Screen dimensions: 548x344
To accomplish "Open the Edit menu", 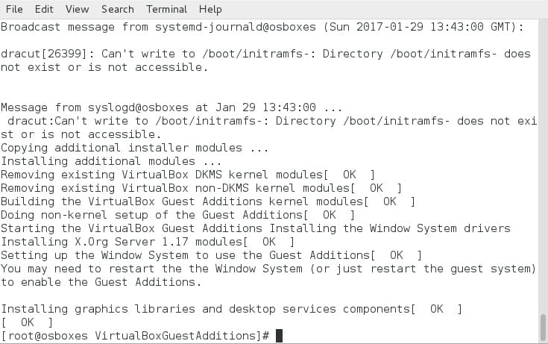I will [x=44, y=9].
